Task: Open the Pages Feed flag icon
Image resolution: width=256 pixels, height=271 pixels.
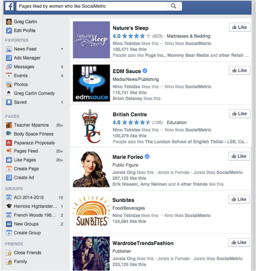Action: click(x=9, y=151)
